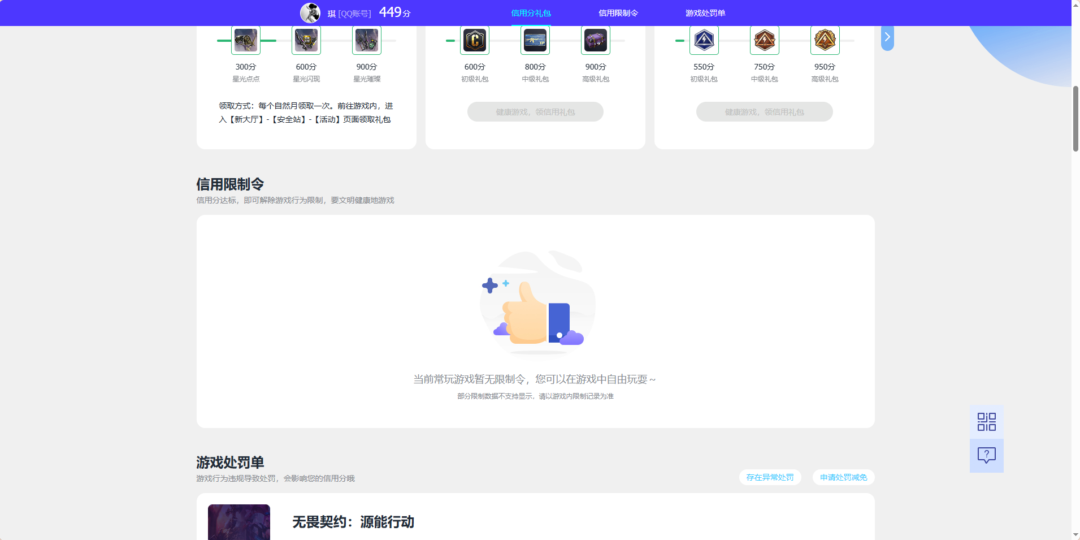Expand the next gift pack carousel arrow

tap(887, 37)
